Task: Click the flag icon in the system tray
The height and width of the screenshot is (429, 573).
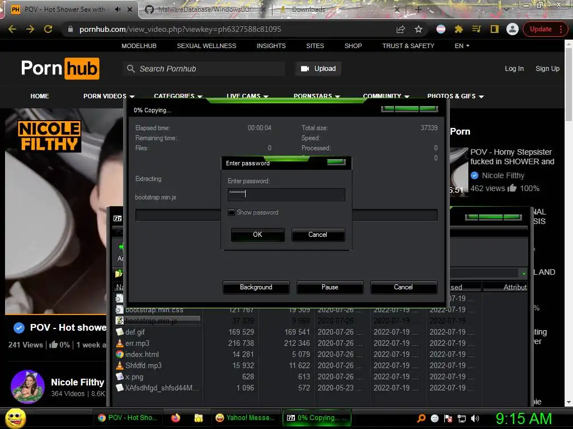Action: 448,418
